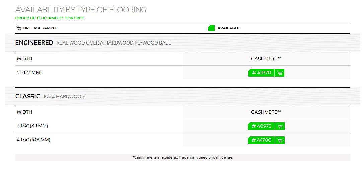Click the Order a Sample cart icon
363x174 pixels.
[x=19, y=28]
